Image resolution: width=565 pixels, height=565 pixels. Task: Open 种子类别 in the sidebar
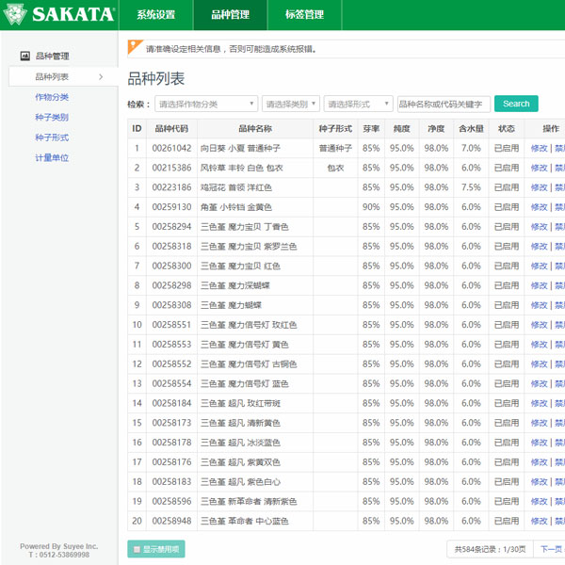click(52, 118)
